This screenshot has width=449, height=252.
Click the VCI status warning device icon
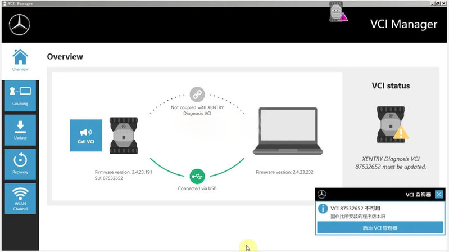[x=392, y=124]
